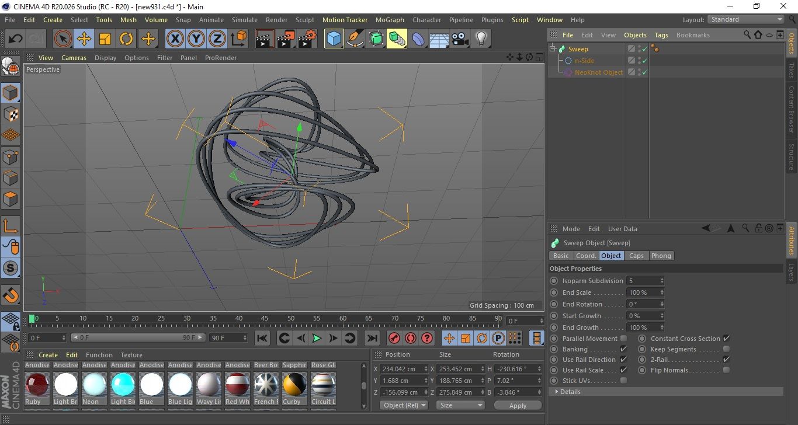Add a Light object
Image resolution: width=798 pixels, height=425 pixels.
tap(481, 39)
